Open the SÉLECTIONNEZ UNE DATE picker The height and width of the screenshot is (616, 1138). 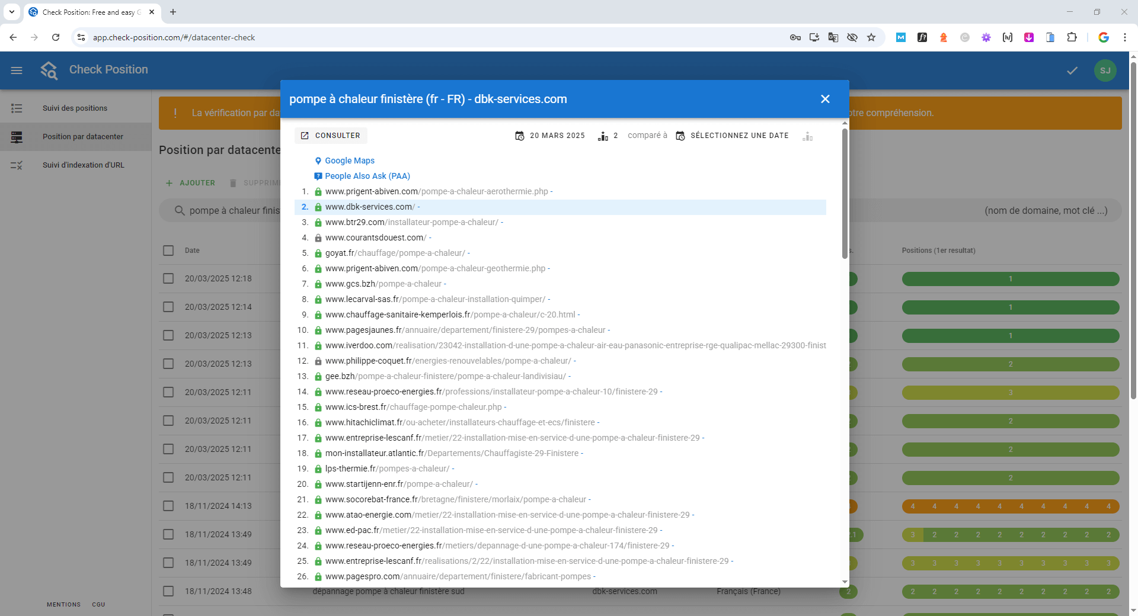pyautogui.click(x=732, y=136)
